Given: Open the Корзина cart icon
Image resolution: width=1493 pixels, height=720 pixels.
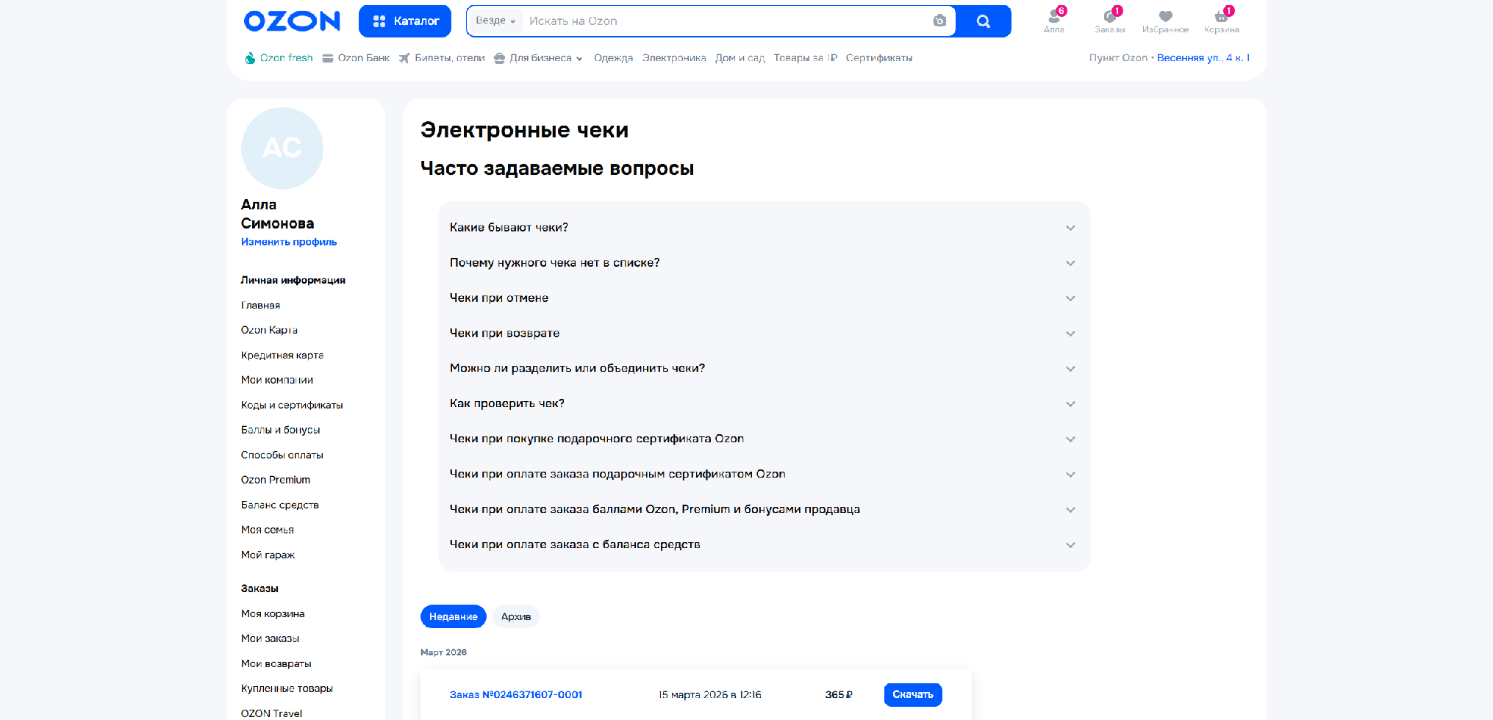Looking at the screenshot, I should click(1221, 16).
